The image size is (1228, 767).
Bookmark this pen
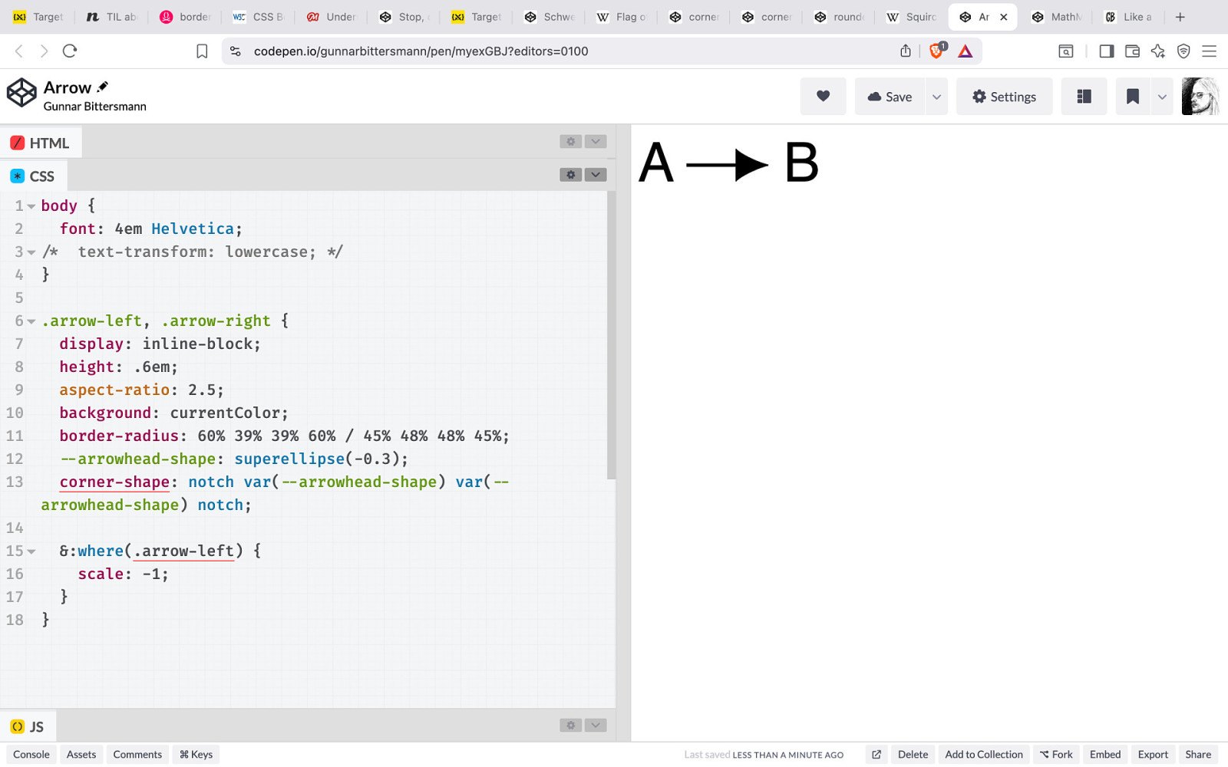tap(1132, 97)
